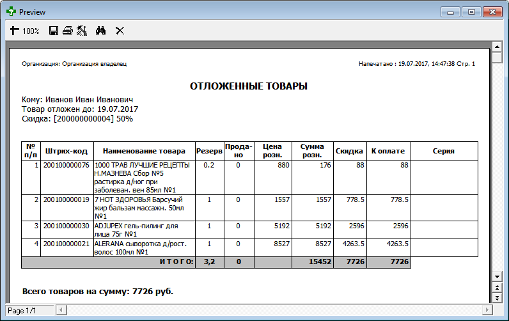The image size is (509, 321).
Task: Click Организация: Организация владелец text
Action: click(74, 64)
